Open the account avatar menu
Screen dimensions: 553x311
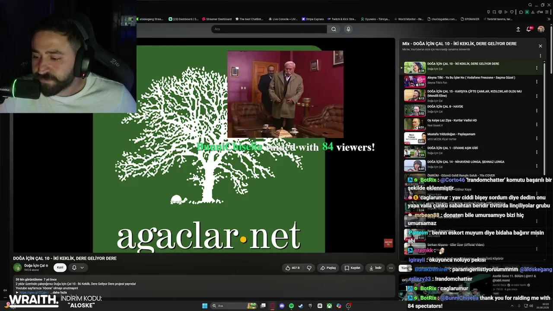click(x=541, y=29)
